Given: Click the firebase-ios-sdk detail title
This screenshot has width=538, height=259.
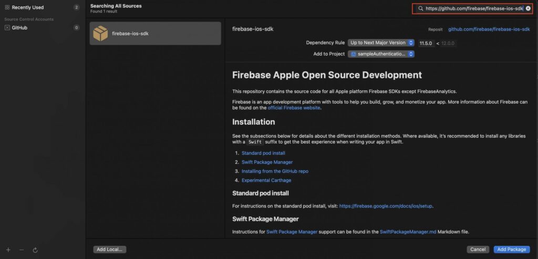Looking at the screenshot, I should [x=253, y=29].
